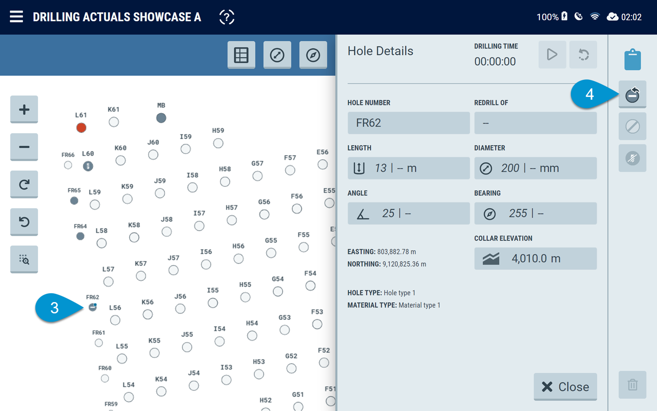This screenshot has width=657, height=411.
Task: Select hole K61 on the map
Action: [x=114, y=122]
